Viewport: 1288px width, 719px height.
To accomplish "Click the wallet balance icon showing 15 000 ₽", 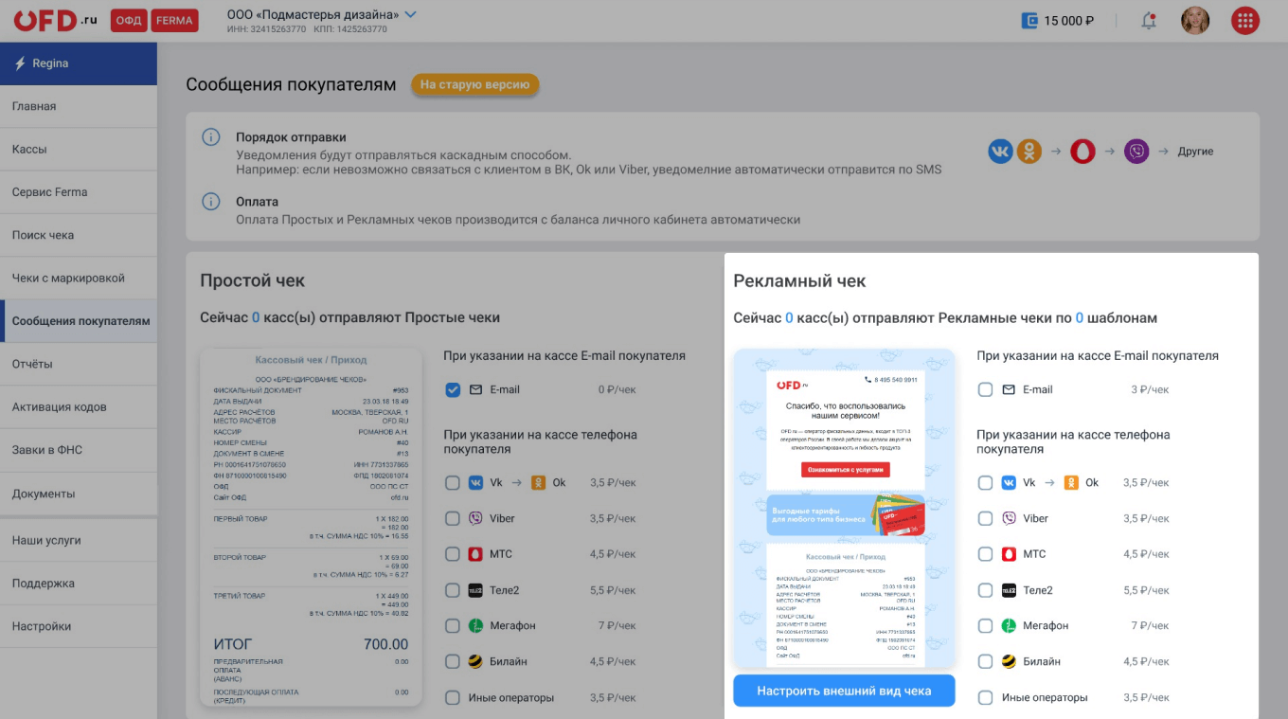I will click(1030, 21).
